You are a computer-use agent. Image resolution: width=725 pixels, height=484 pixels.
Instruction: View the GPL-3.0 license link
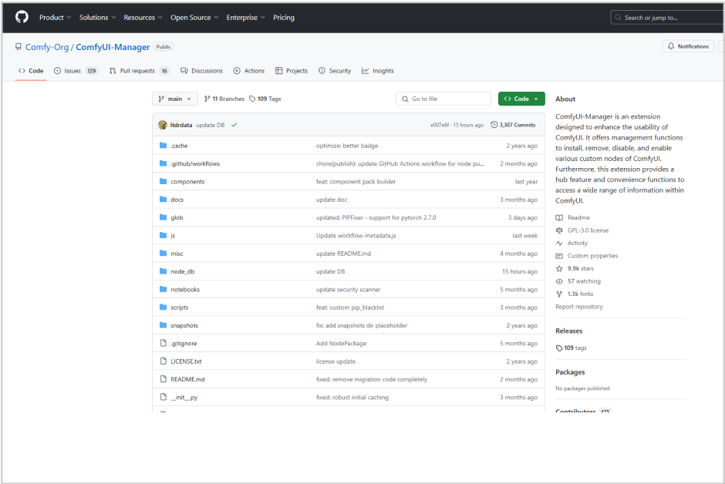[x=588, y=230]
